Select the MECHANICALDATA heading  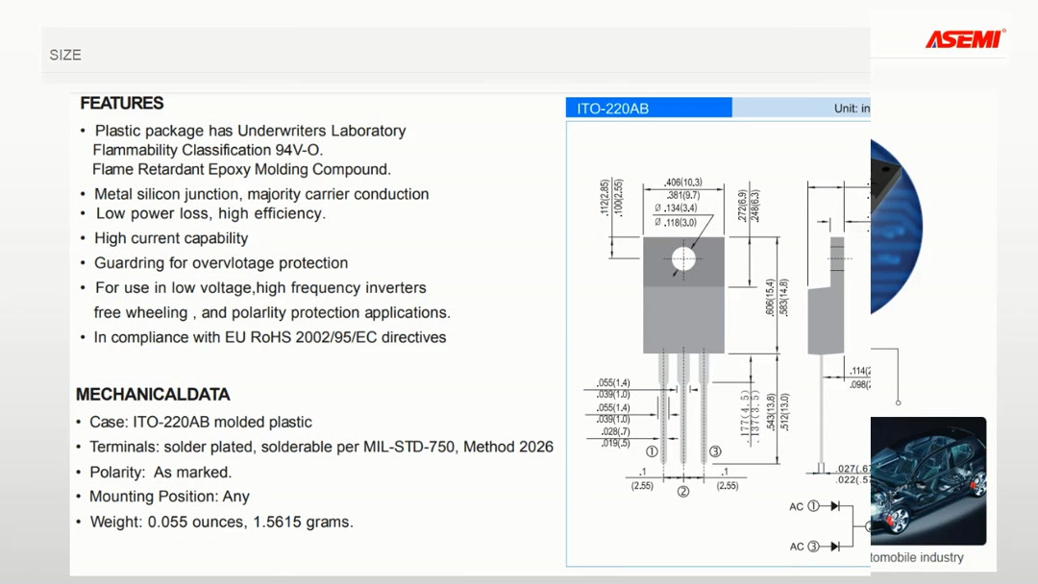point(152,394)
